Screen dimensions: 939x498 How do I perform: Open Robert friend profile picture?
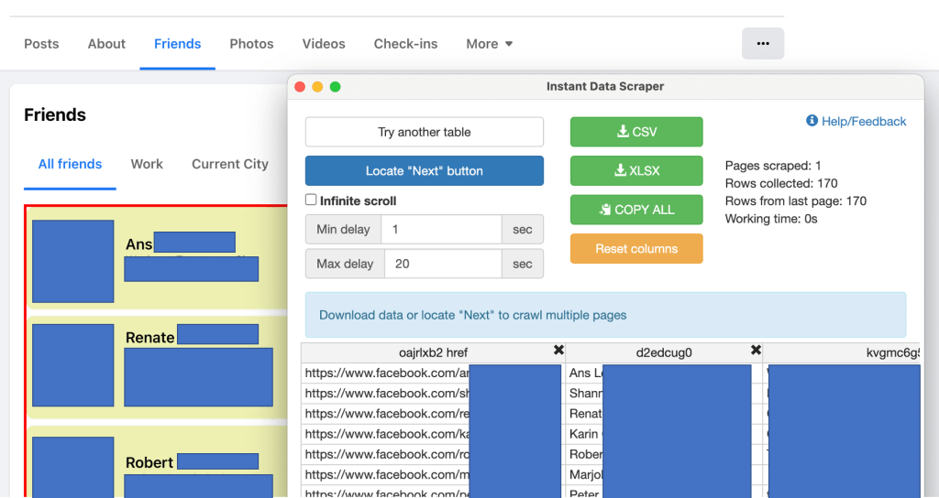(x=73, y=467)
